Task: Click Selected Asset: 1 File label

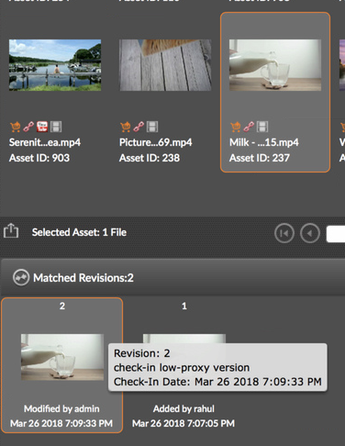Action: click(79, 232)
